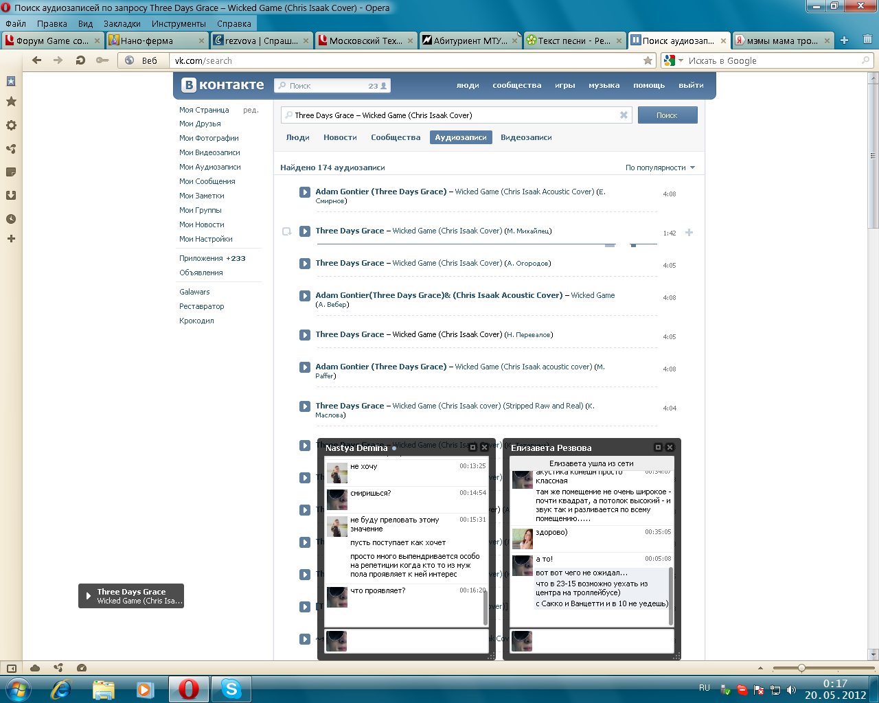Play the Adam Gontier track by А. Вебер
This screenshot has width=879, height=703.
(x=305, y=296)
